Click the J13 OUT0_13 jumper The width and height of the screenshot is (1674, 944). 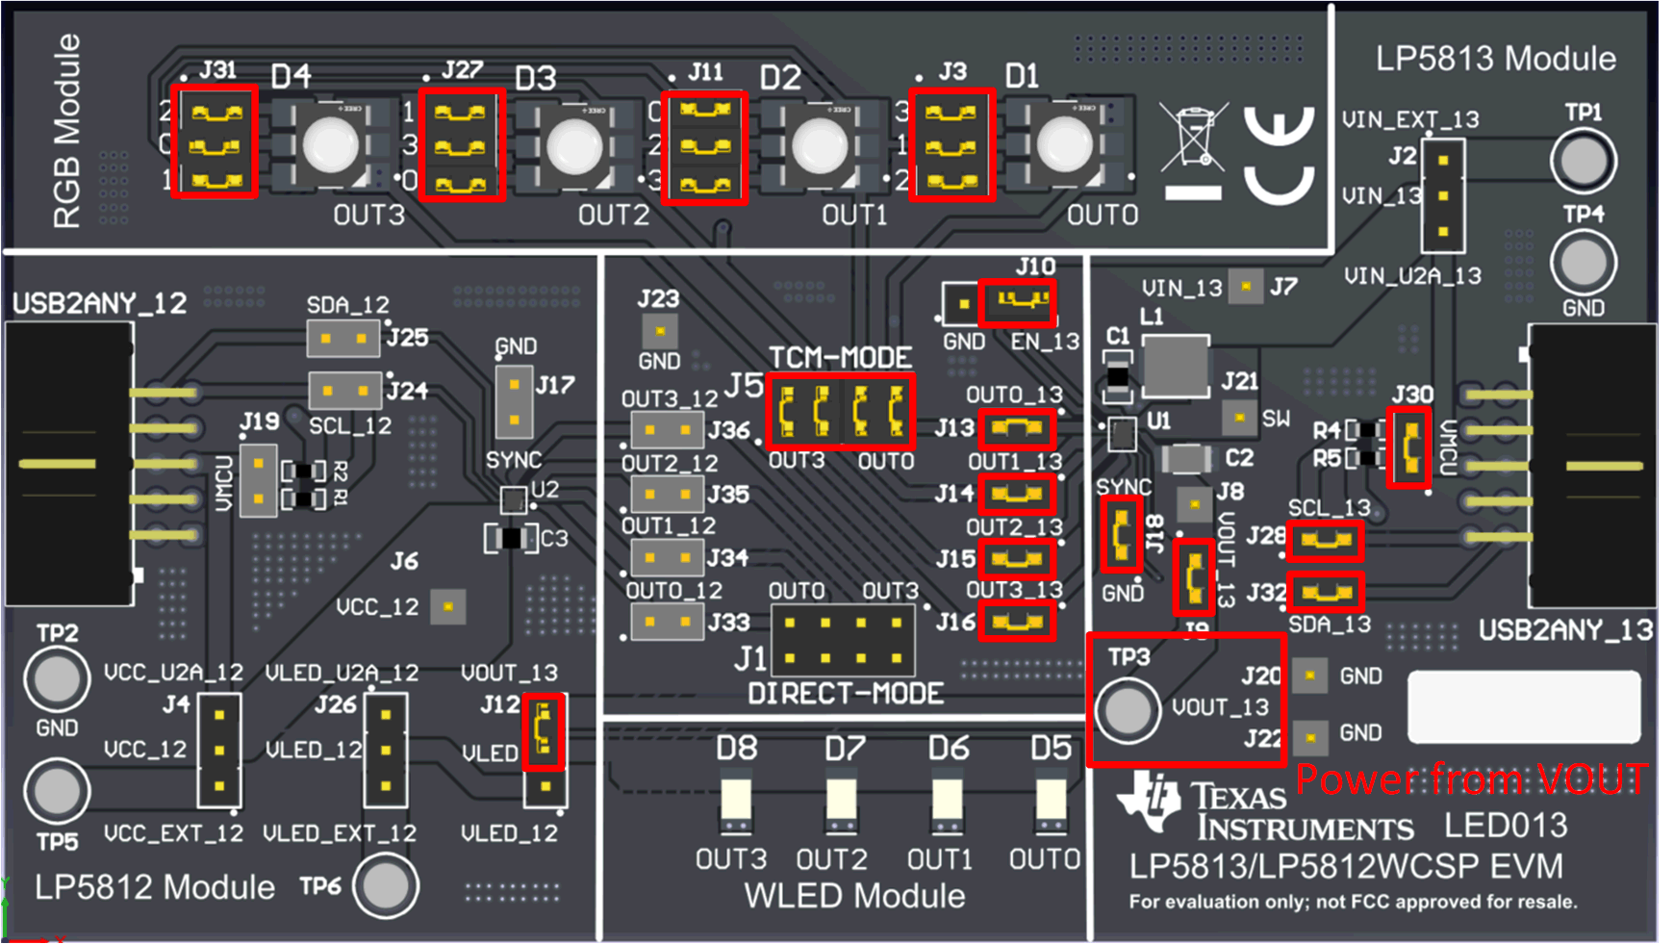pyautogui.click(x=1017, y=428)
